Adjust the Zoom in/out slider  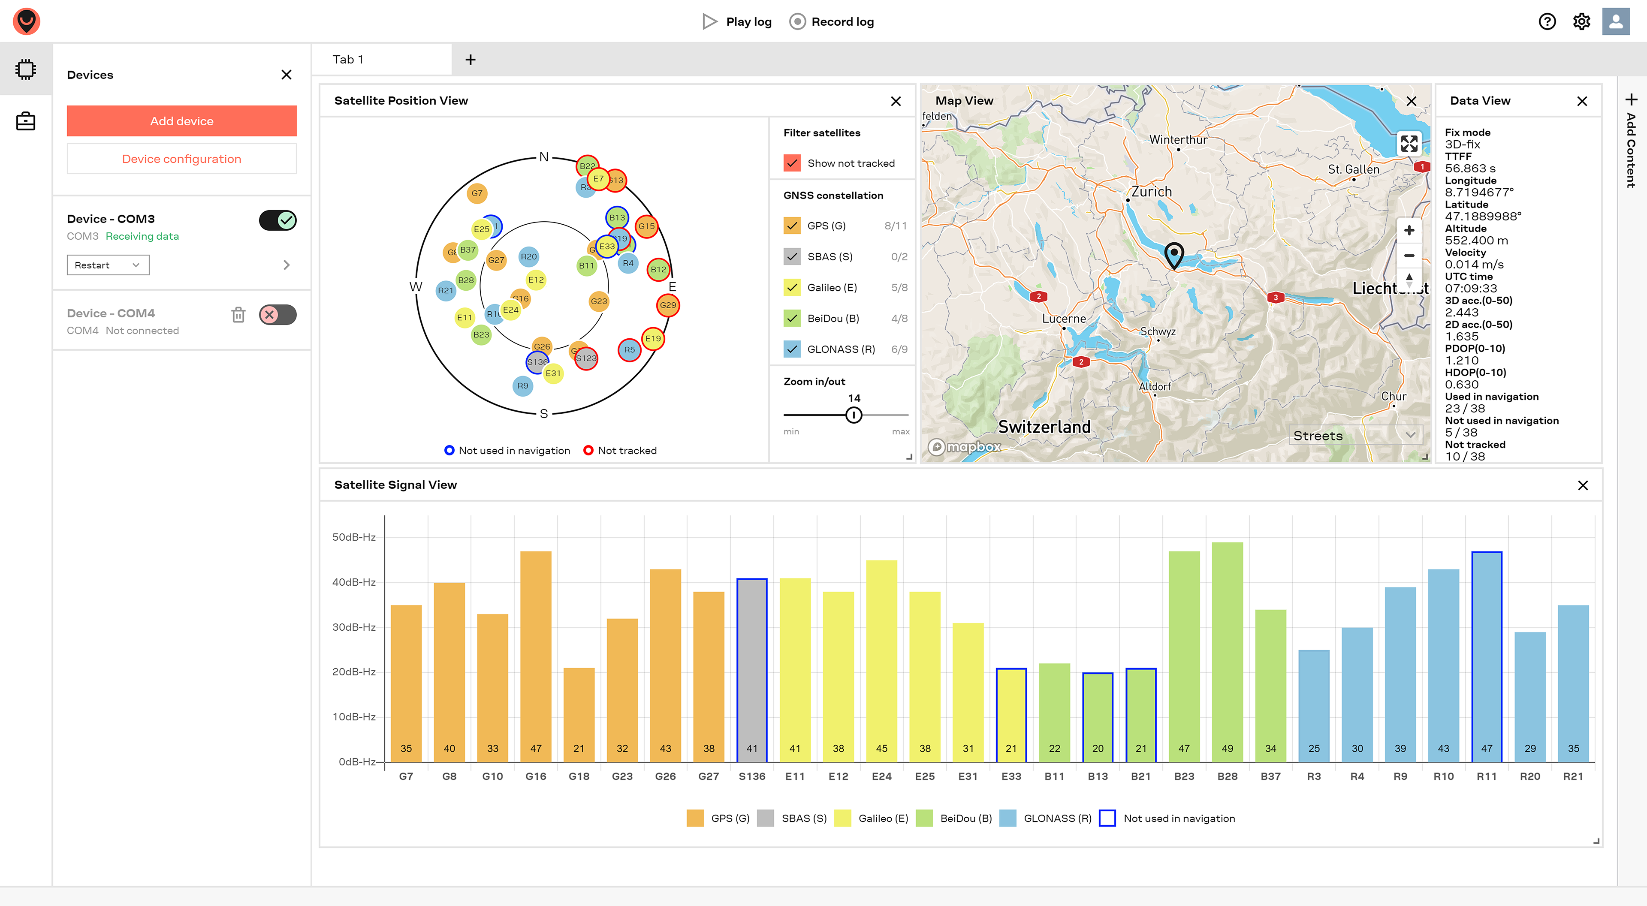tap(854, 414)
